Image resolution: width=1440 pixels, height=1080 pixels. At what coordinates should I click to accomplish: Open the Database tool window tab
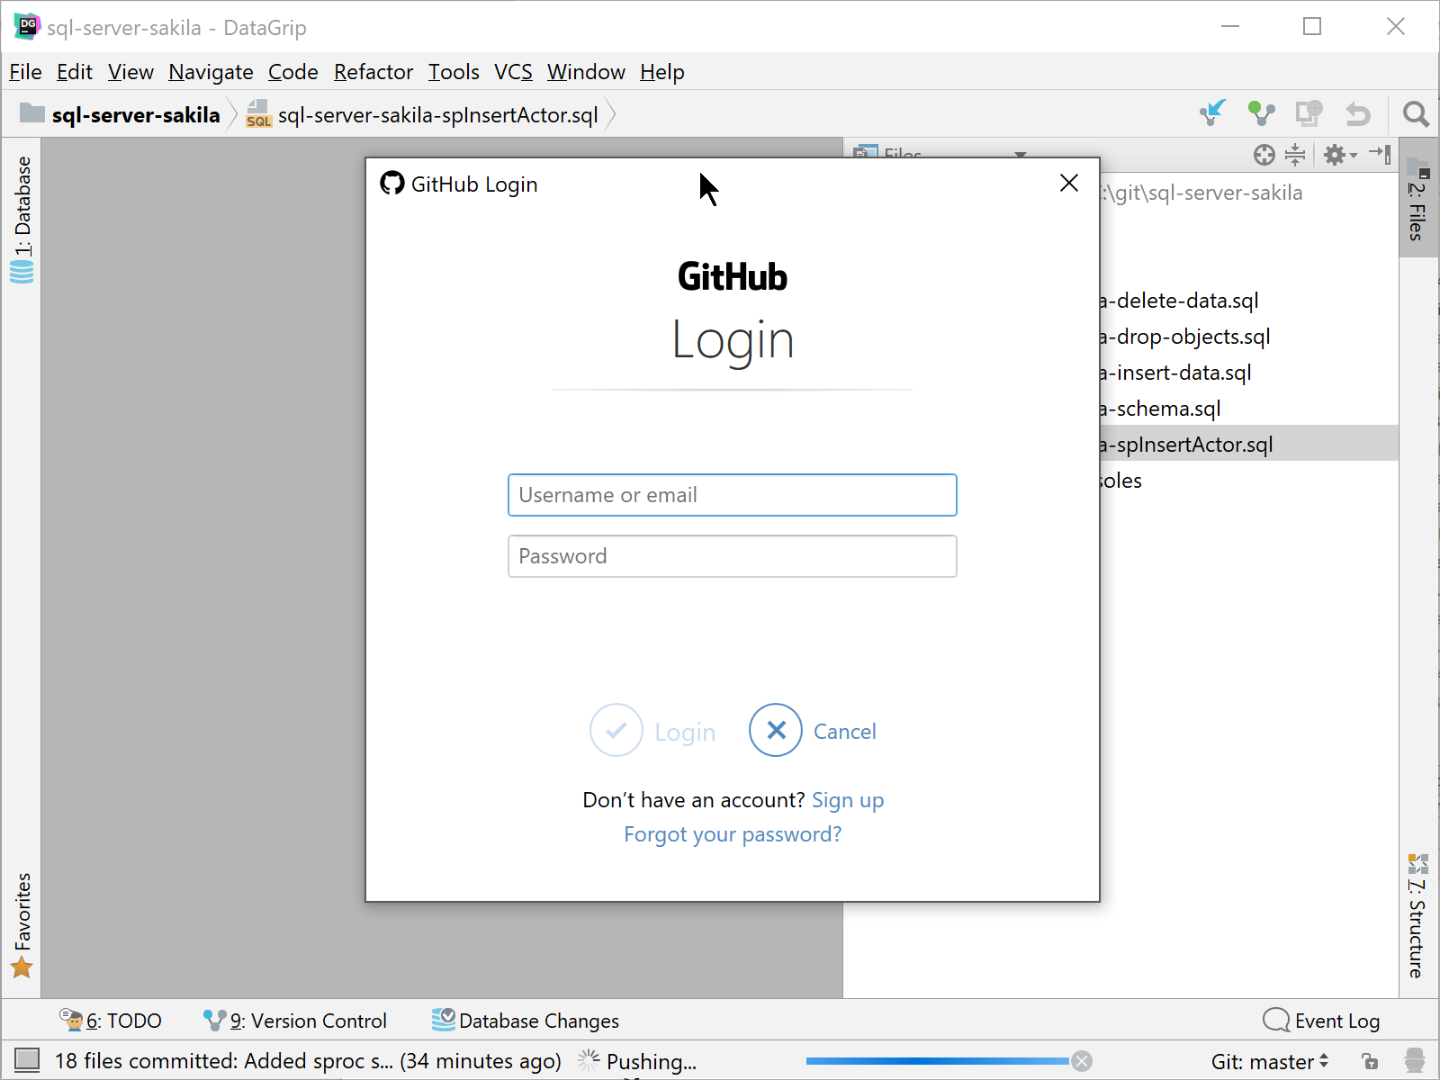point(22,219)
